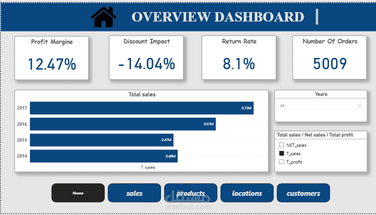Image resolution: width=376 pixels, height=215 pixels.
Task: Select the 2015 sales bar
Action: coord(102,140)
